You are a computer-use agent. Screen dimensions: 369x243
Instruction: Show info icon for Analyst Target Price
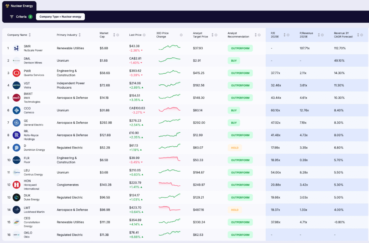[x=216, y=35]
